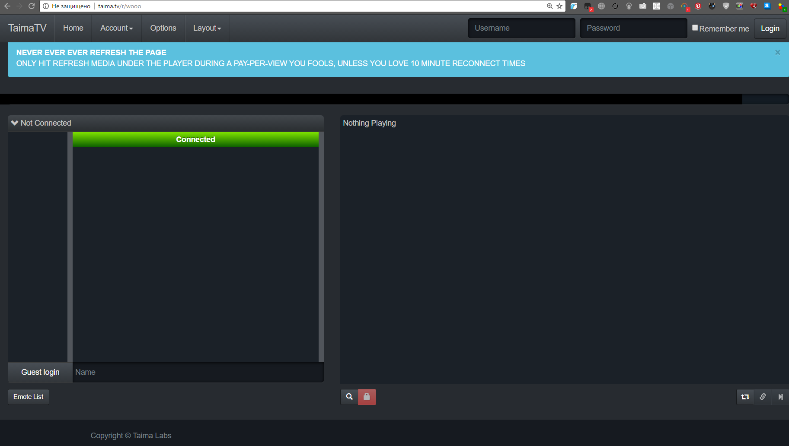Click the chain link icon below the player

pos(763,397)
